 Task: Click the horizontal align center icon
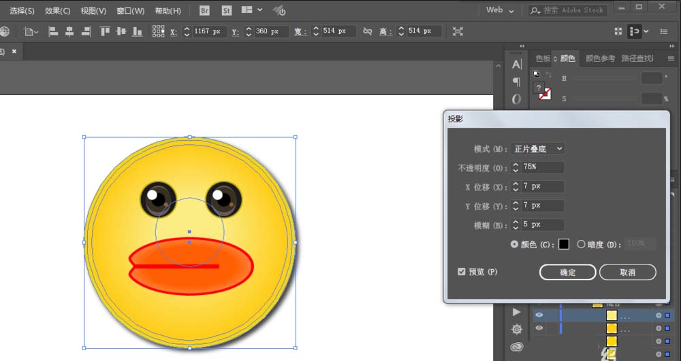[70, 31]
